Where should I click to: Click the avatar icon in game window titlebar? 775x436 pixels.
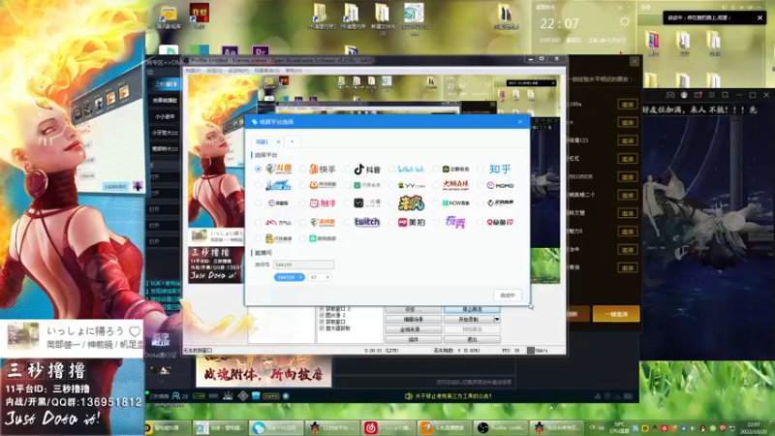pos(684,95)
